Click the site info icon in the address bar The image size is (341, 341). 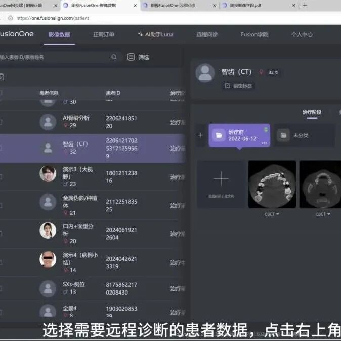coord(10,18)
